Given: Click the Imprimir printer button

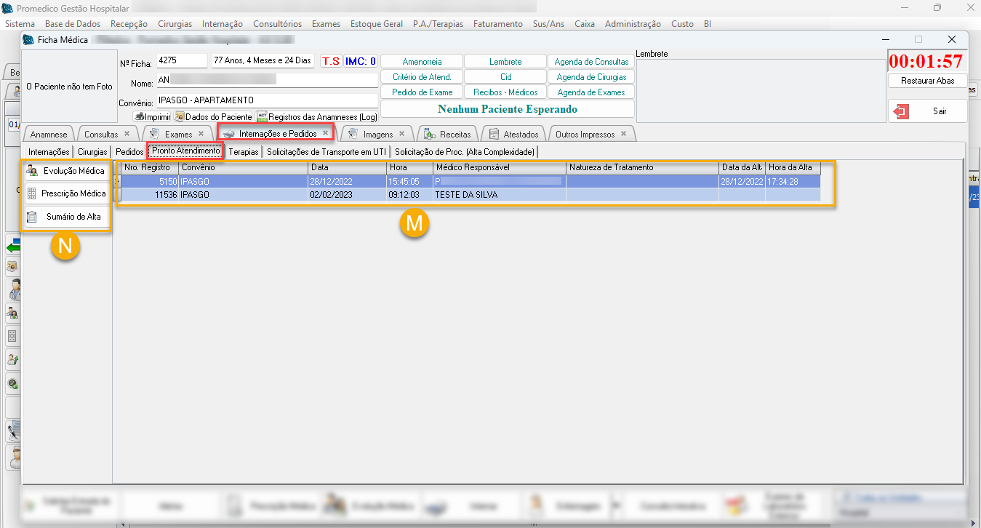Looking at the screenshot, I should (x=152, y=116).
